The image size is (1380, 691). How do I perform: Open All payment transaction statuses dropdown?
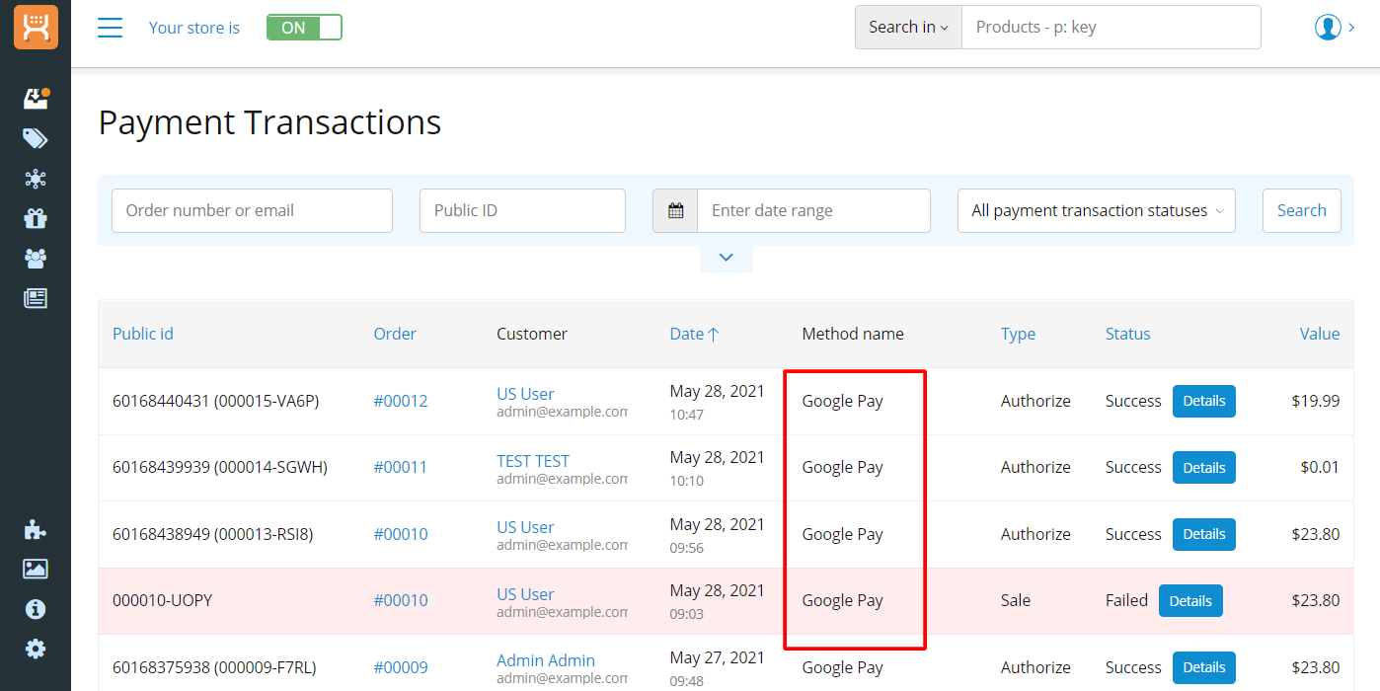1097,210
